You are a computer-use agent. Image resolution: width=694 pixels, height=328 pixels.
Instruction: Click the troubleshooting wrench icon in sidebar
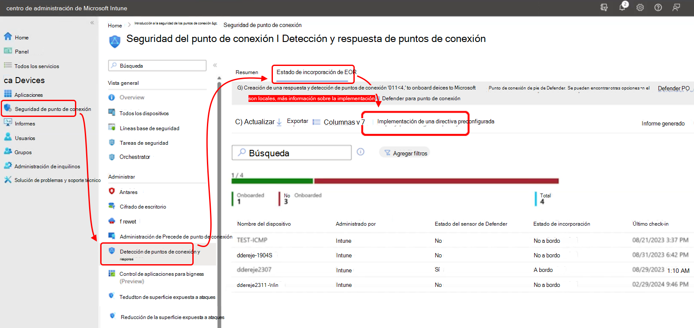pyautogui.click(x=8, y=180)
